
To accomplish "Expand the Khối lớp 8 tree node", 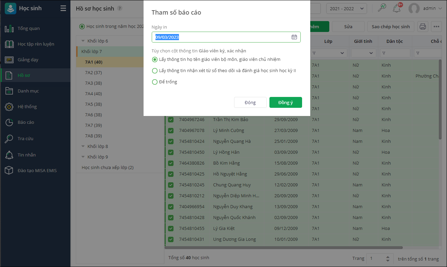I will 83,146.
